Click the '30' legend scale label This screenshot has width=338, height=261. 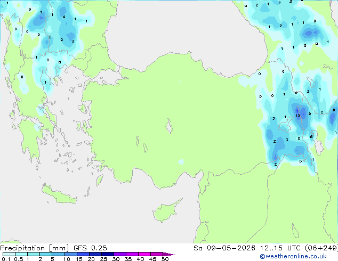[x=116, y=259]
